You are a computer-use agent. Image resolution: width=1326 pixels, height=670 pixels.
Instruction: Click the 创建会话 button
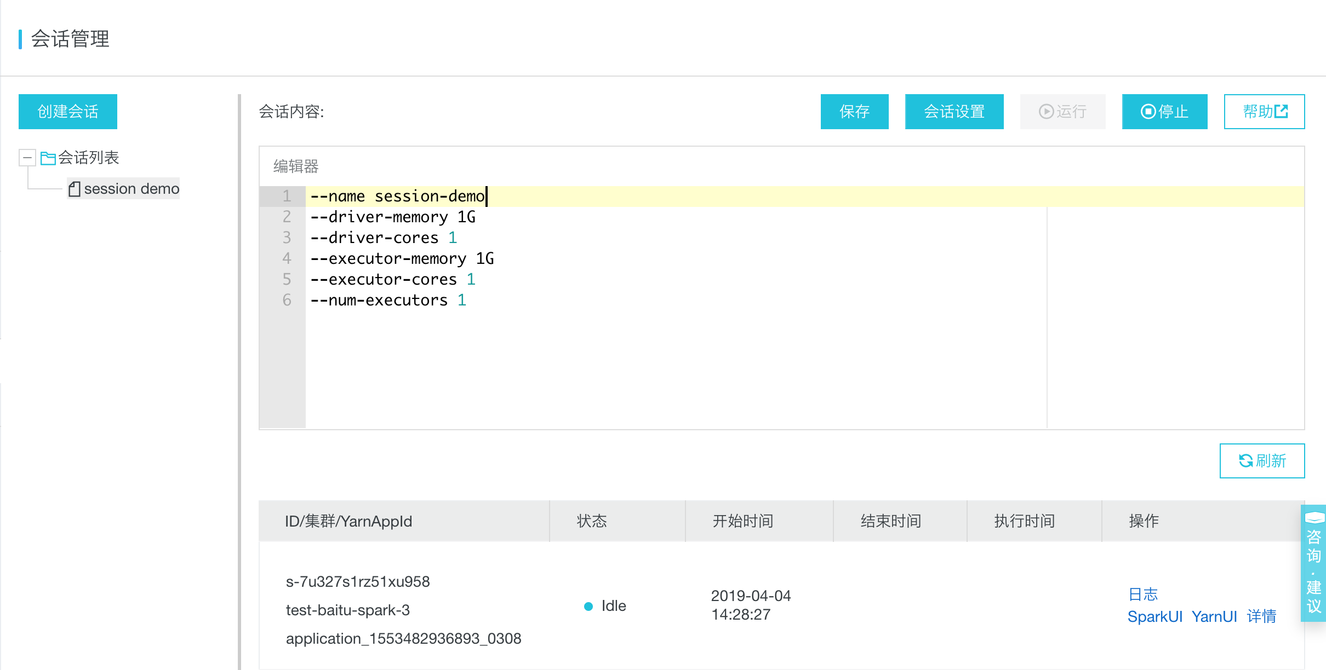click(x=68, y=112)
